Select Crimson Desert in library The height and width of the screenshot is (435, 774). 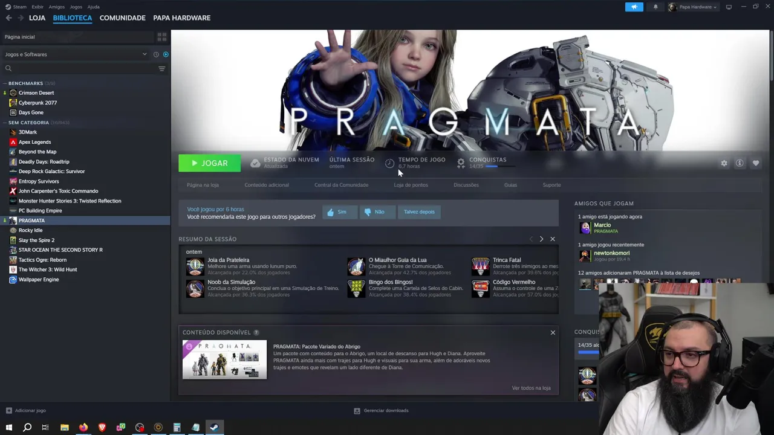pyautogui.click(x=36, y=93)
